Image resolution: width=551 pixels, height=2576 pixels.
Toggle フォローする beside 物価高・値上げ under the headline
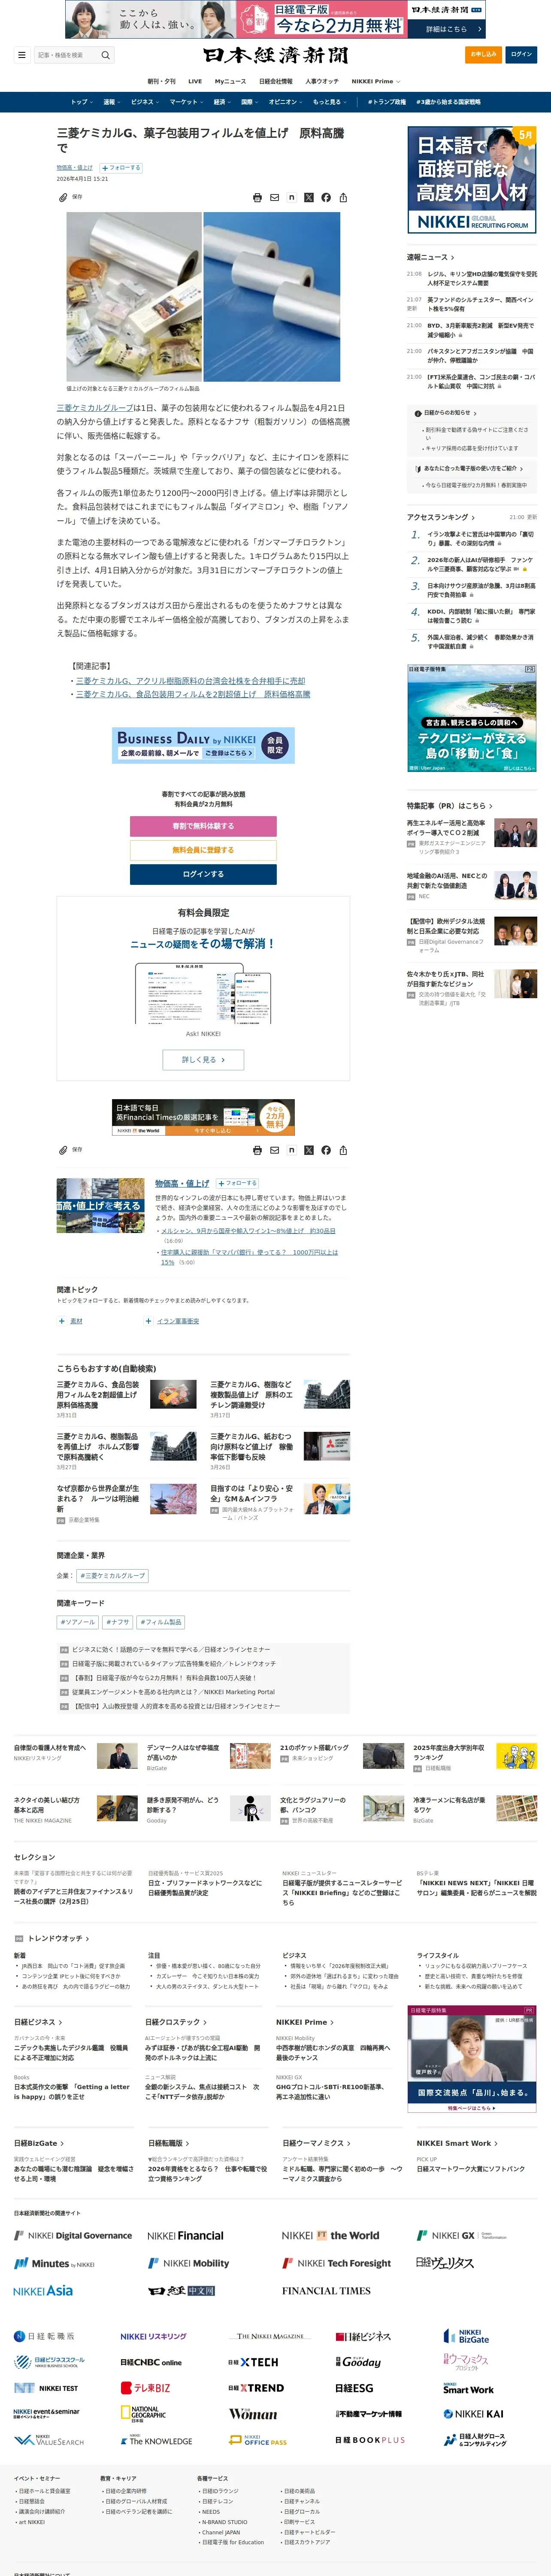pos(121,168)
